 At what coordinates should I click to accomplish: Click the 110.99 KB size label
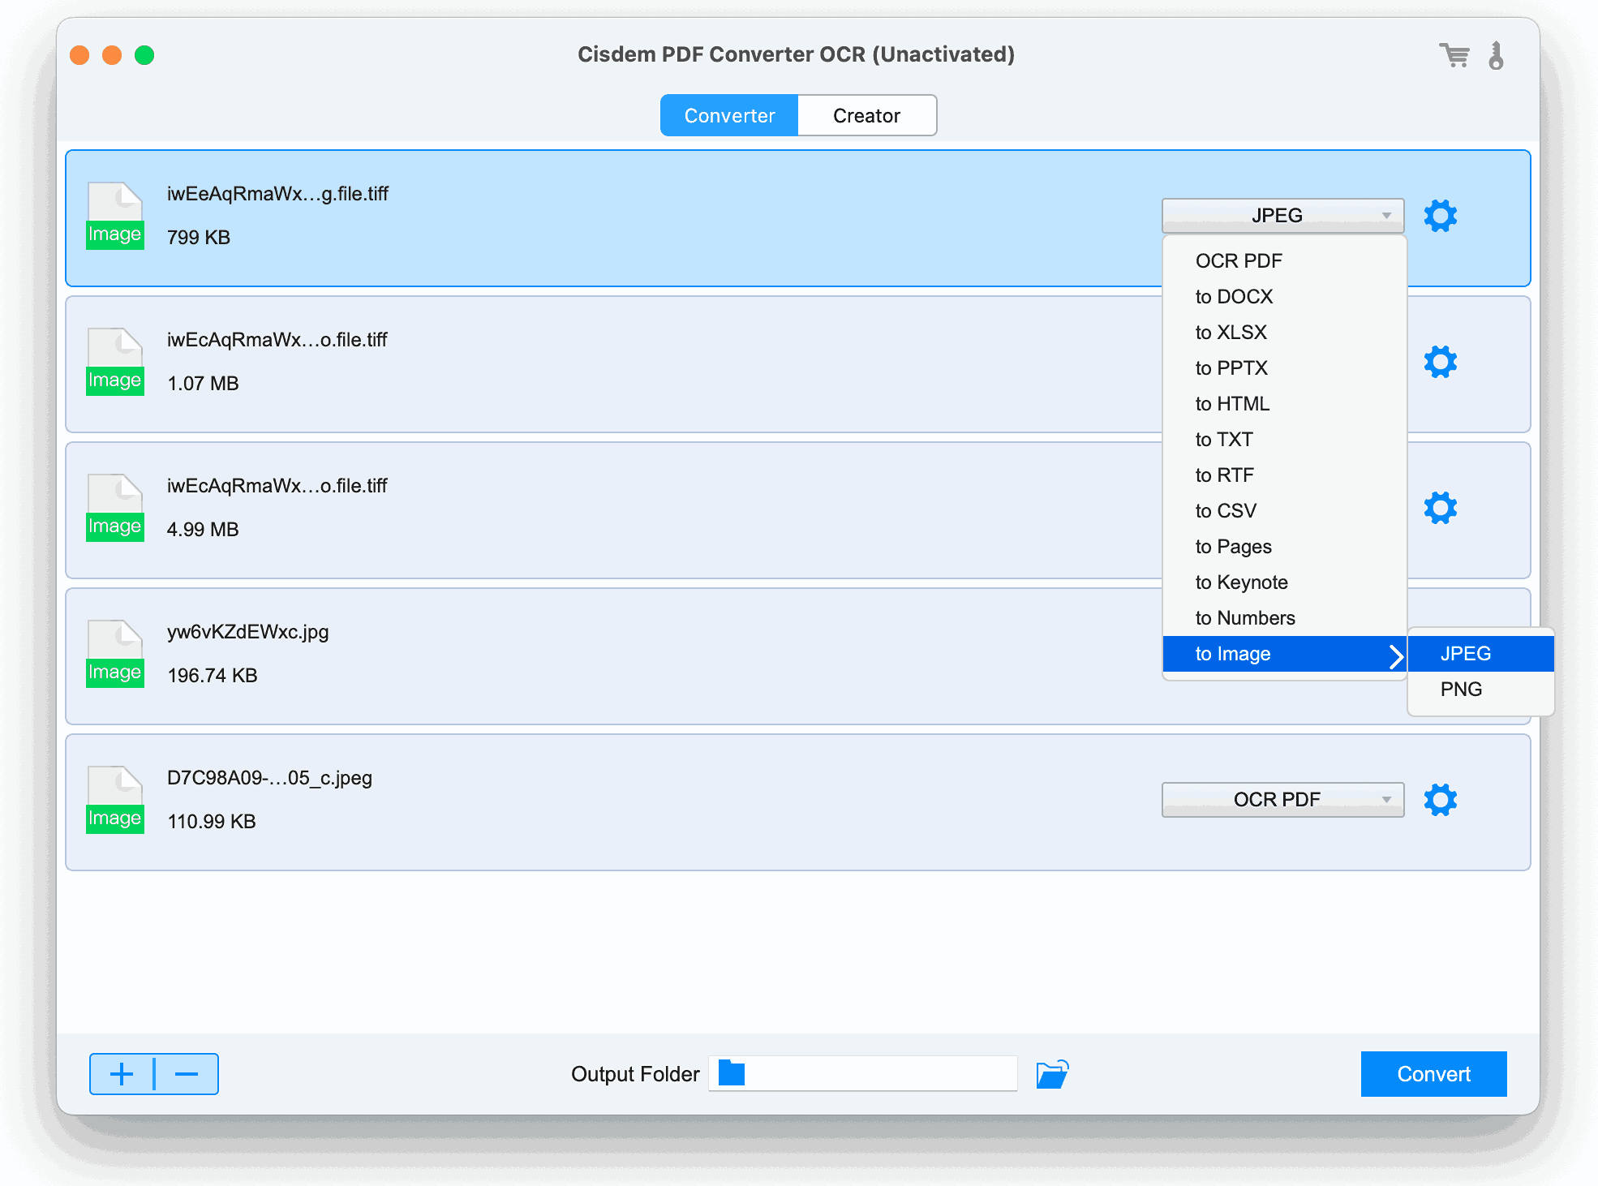pyautogui.click(x=211, y=821)
